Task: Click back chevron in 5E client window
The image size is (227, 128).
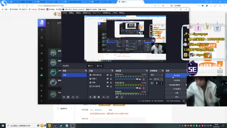Action: coord(48,23)
